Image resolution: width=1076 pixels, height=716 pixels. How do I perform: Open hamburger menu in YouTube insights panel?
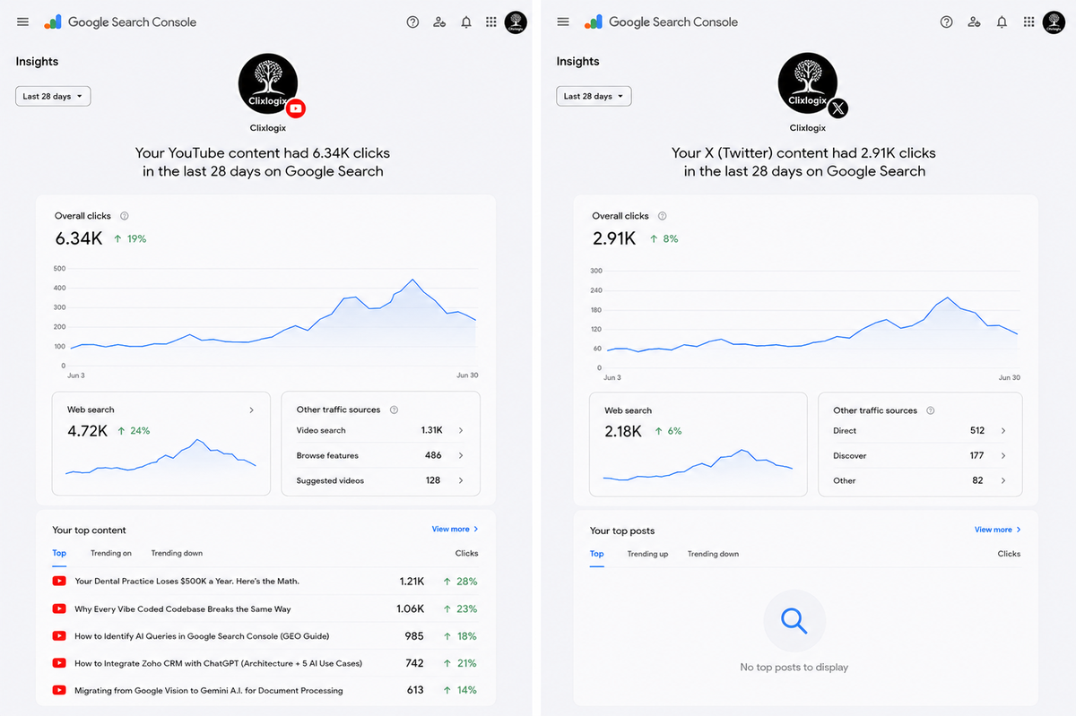(x=22, y=22)
